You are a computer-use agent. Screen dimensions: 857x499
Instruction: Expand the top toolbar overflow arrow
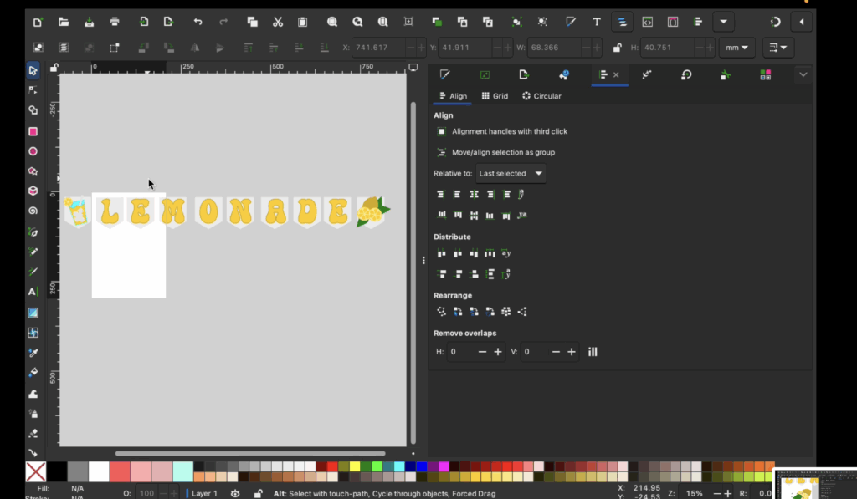(x=724, y=22)
